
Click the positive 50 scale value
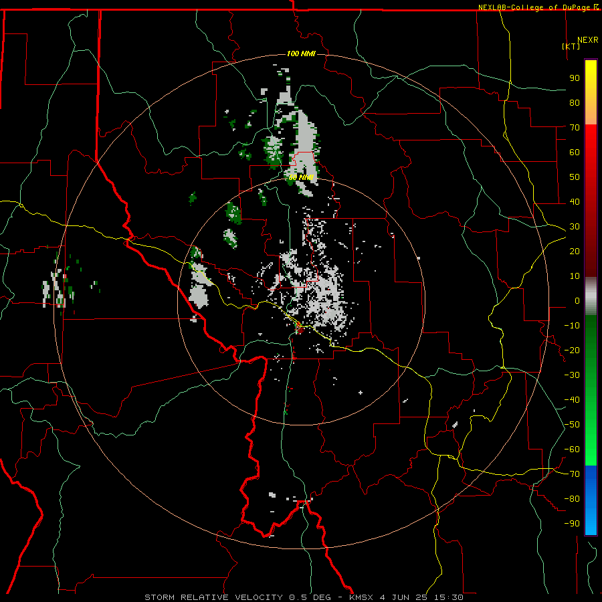(x=575, y=177)
